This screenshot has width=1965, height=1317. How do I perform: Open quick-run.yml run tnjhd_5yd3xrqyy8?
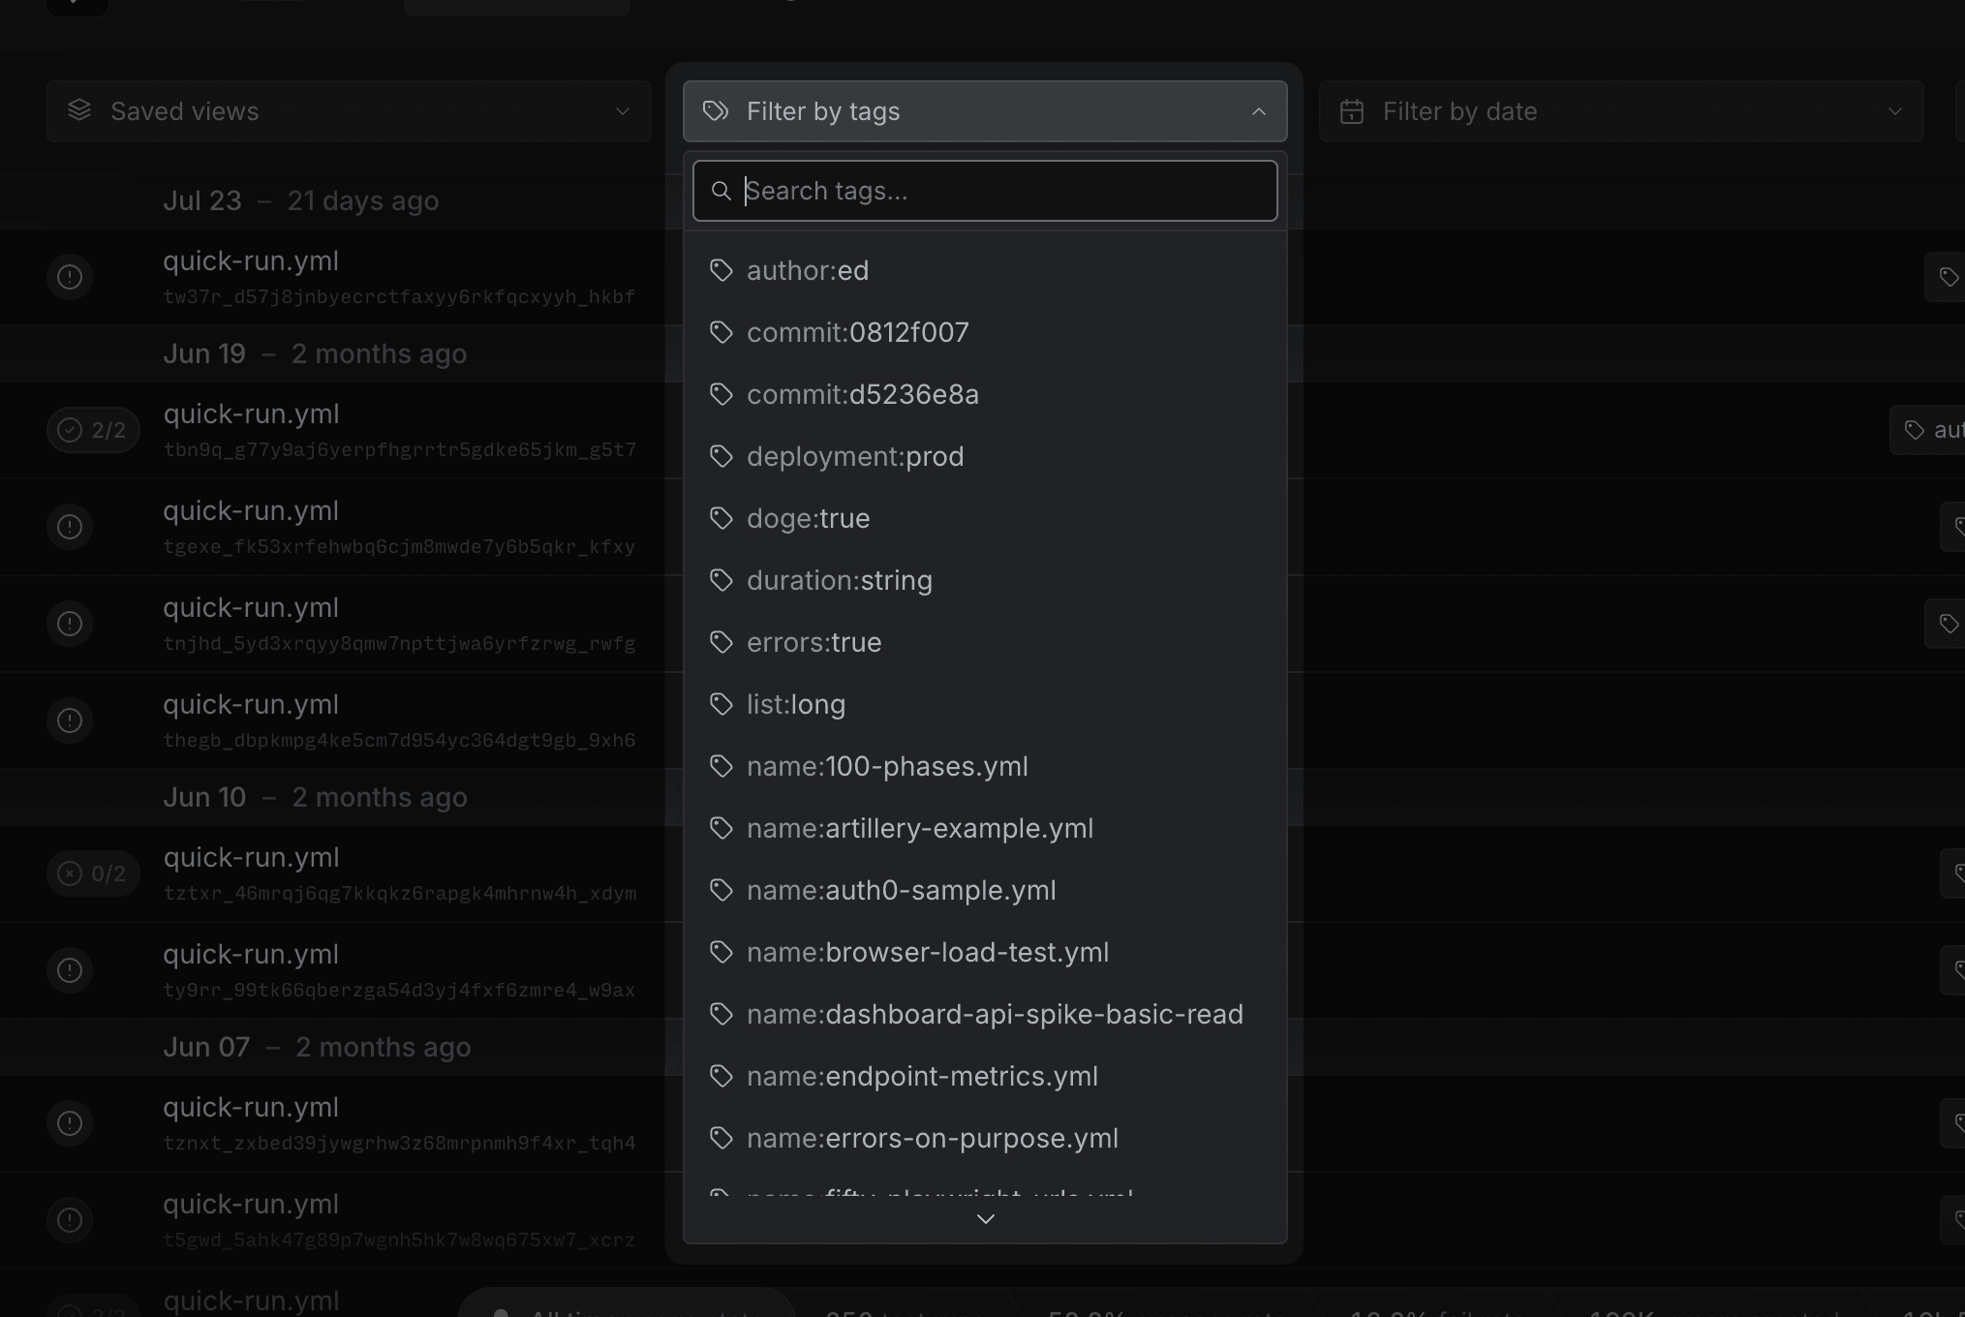[251, 608]
